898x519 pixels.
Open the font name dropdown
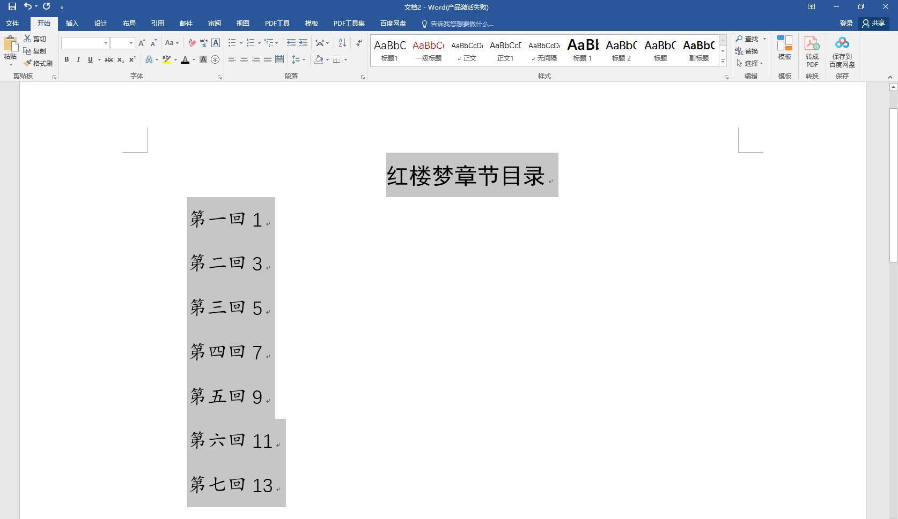[106, 43]
